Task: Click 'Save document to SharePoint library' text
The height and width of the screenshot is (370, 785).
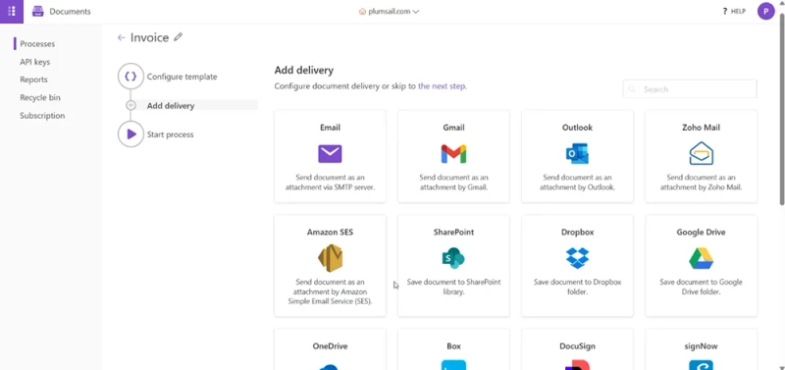Action: tap(453, 287)
